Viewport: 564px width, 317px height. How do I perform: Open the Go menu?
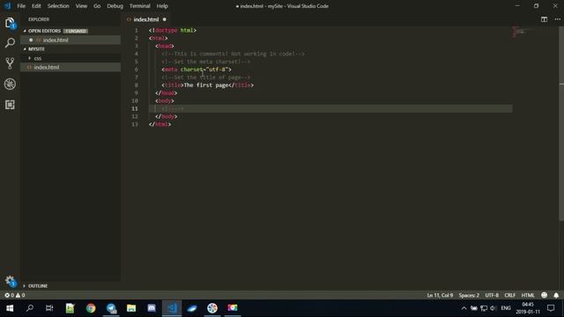97,6
